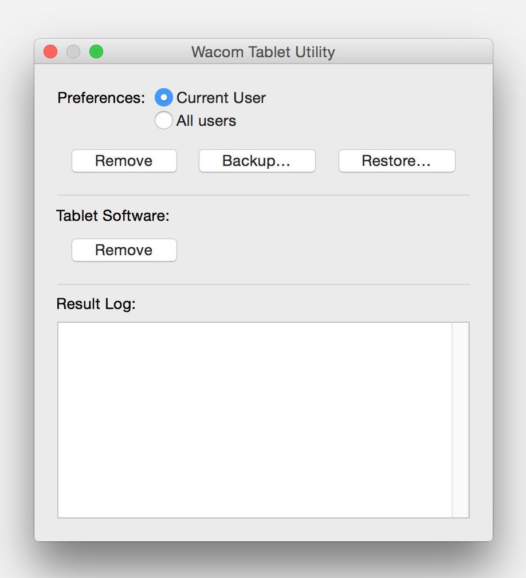Close the window with the red button
The width and height of the screenshot is (526, 578).
pos(50,52)
